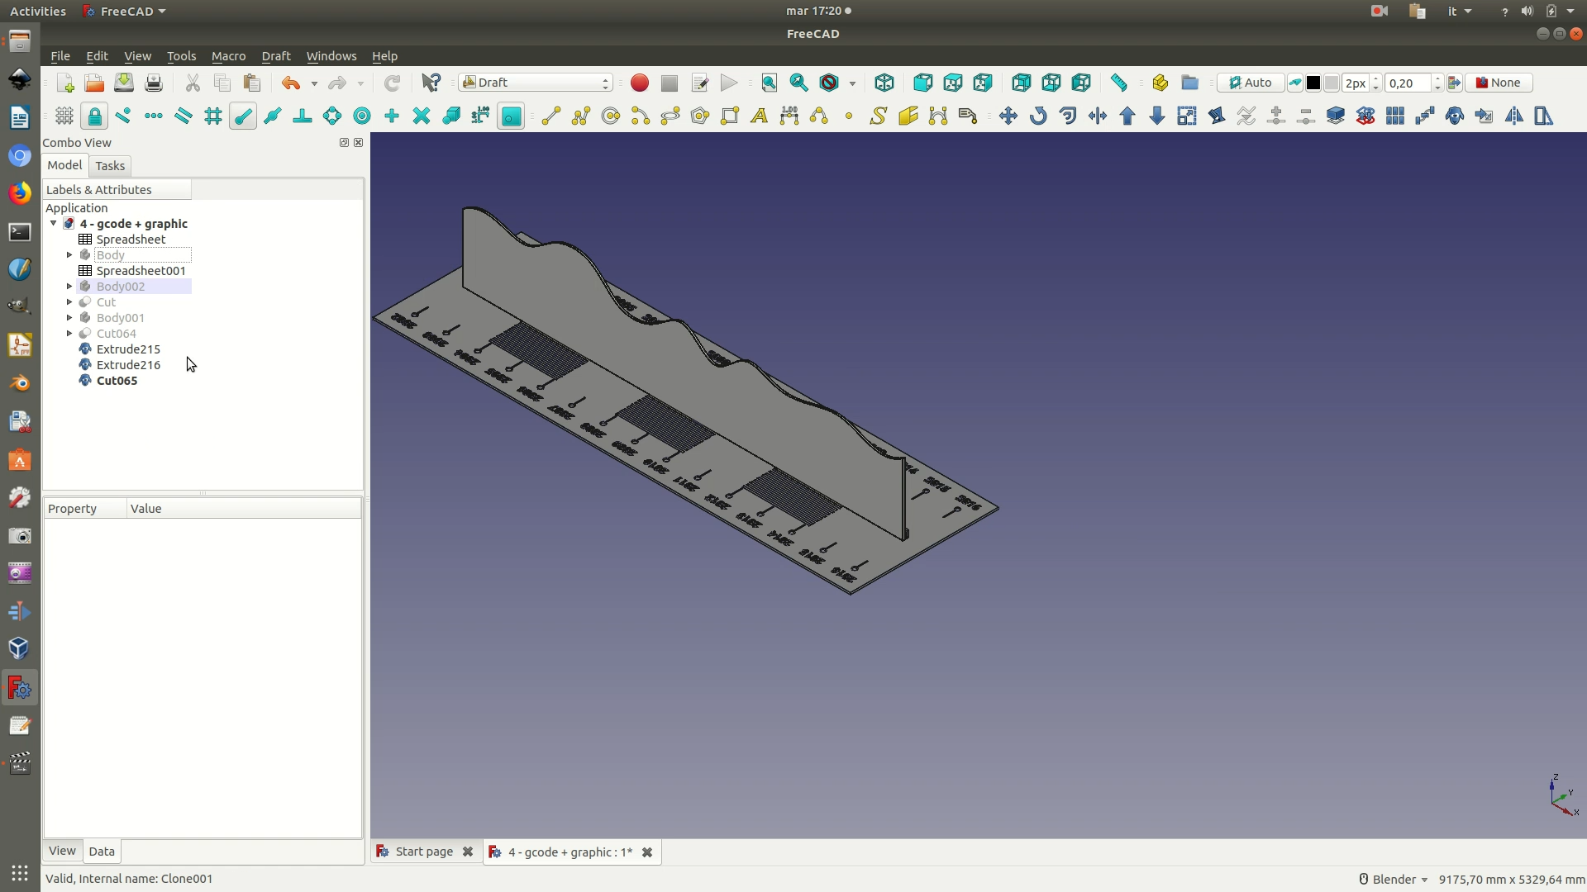Save the current document
The height and width of the screenshot is (892, 1587).
124,83
